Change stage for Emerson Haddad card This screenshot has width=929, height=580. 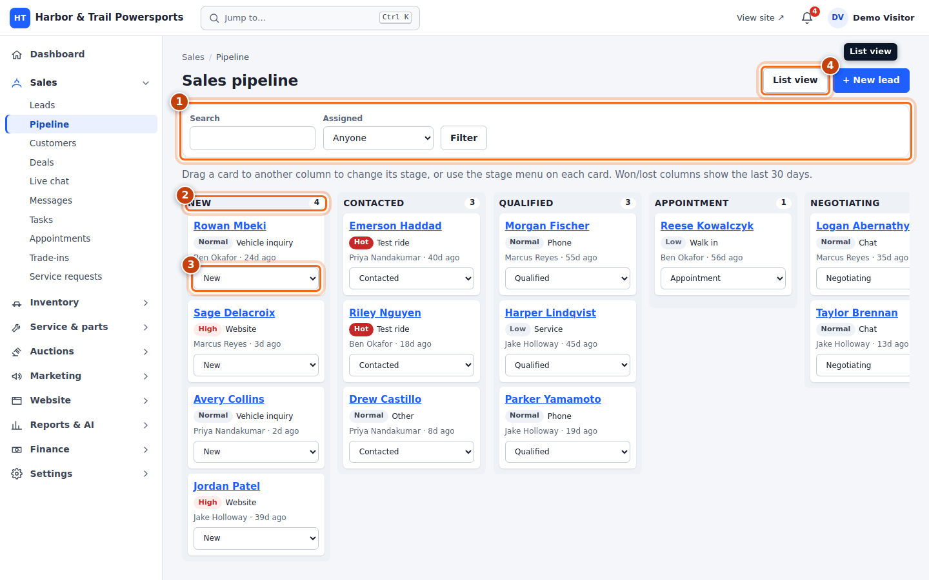click(412, 278)
